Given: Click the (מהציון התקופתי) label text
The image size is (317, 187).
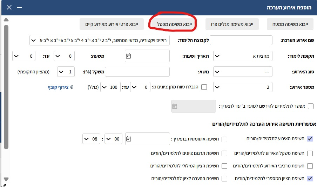Looking at the screenshot, I should pos(33,72).
